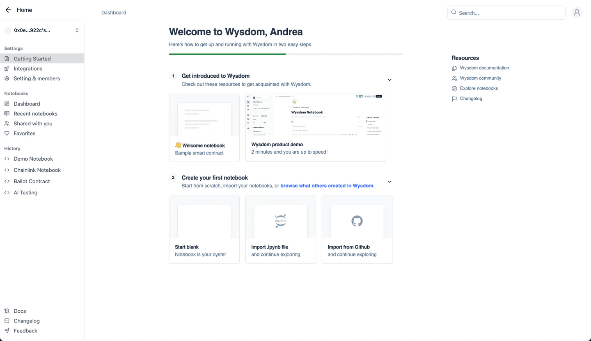Click the step 1 number badge
The width and height of the screenshot is (591, 341).
tap(173, 76)
